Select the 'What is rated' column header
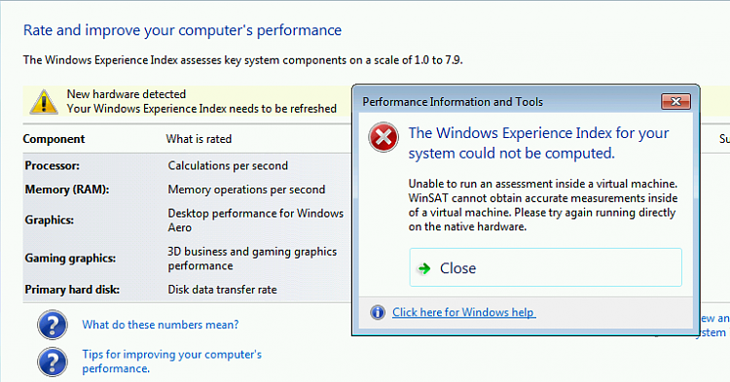 pos(199,139)
